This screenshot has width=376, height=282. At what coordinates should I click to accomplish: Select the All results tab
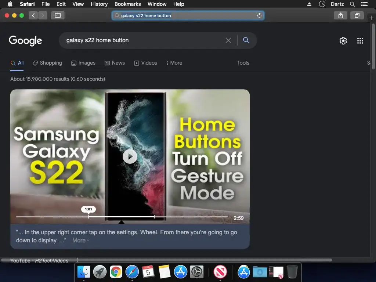tap(17, 63)
